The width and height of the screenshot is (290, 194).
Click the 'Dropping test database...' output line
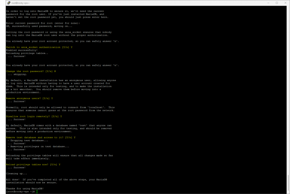(28, 140)
